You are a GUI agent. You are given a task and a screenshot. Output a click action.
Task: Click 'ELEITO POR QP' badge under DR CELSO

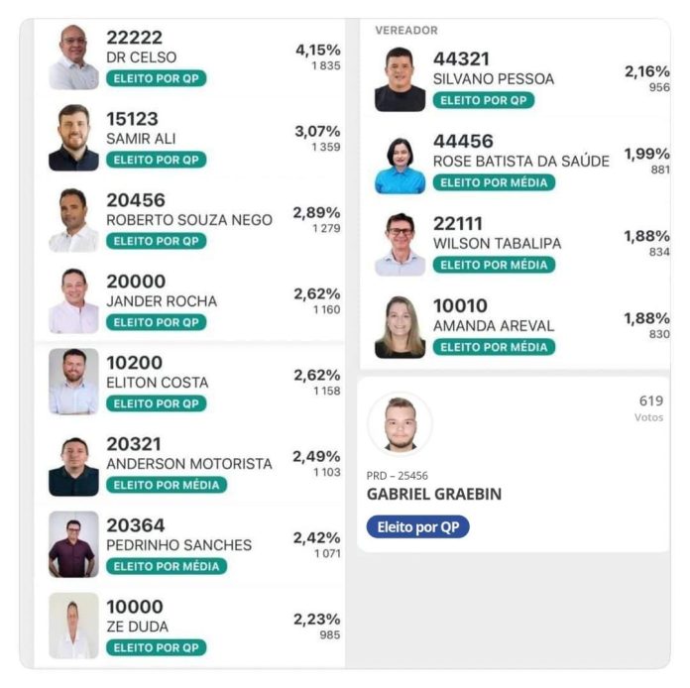(157, 78)
